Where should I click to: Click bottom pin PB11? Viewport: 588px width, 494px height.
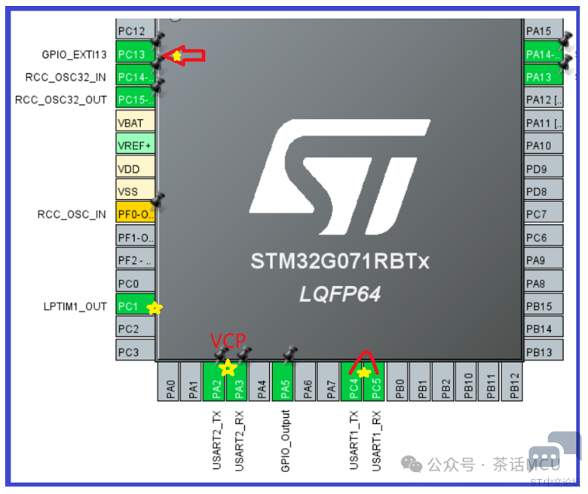489,382
